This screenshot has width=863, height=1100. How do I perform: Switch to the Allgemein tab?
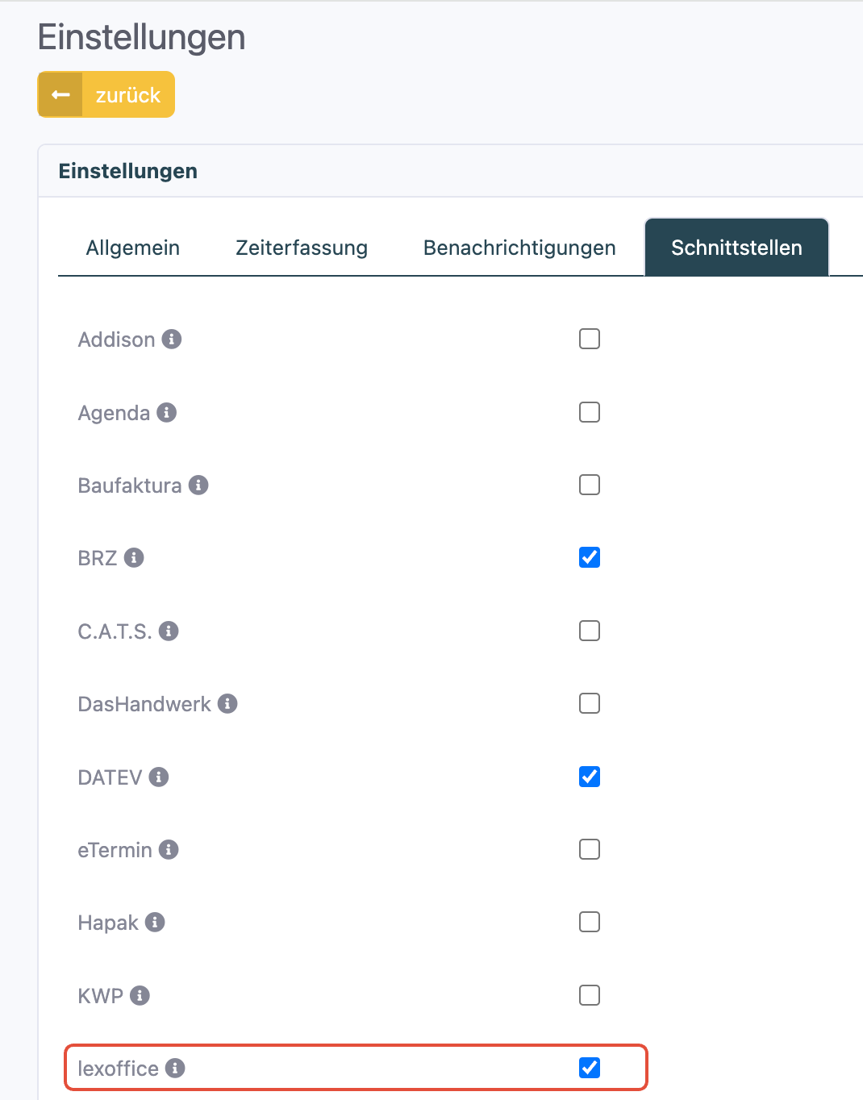click(133, 248)
